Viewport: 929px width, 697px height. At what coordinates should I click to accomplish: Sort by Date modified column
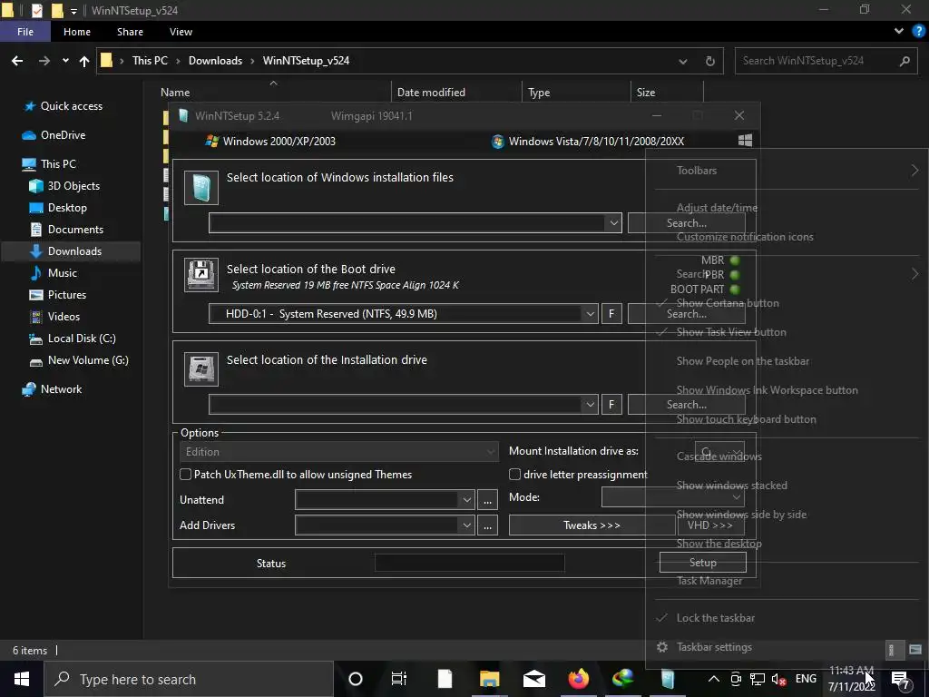point(431,93)
